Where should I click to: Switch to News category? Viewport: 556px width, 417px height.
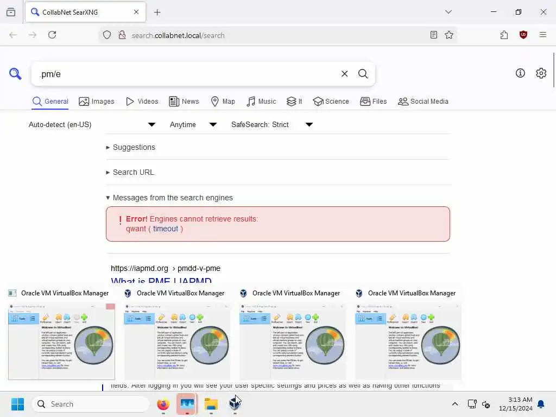[184, 102]
